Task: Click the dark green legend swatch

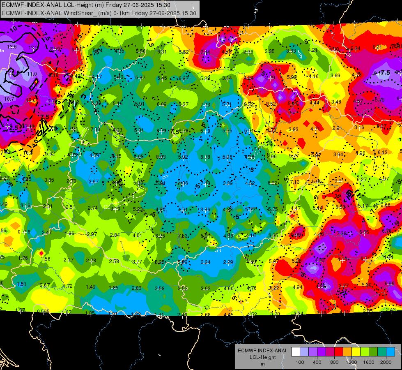Action: tap(373, 352)
